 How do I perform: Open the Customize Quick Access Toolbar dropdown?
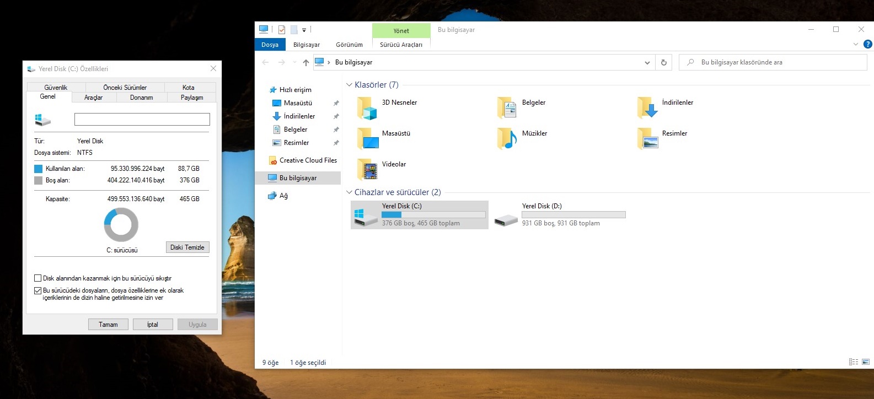click(304, 30)
